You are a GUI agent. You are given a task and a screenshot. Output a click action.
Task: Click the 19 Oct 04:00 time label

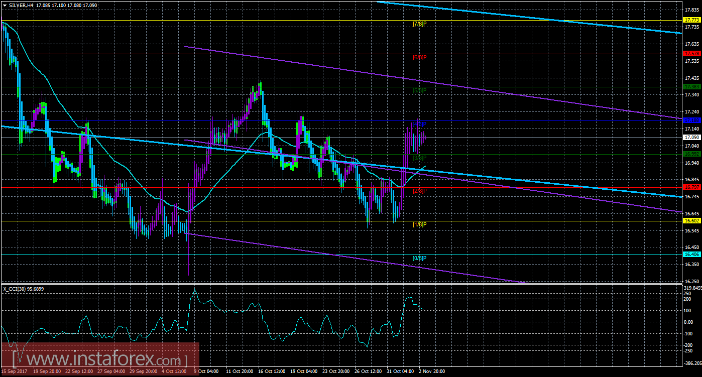(303, 372)
